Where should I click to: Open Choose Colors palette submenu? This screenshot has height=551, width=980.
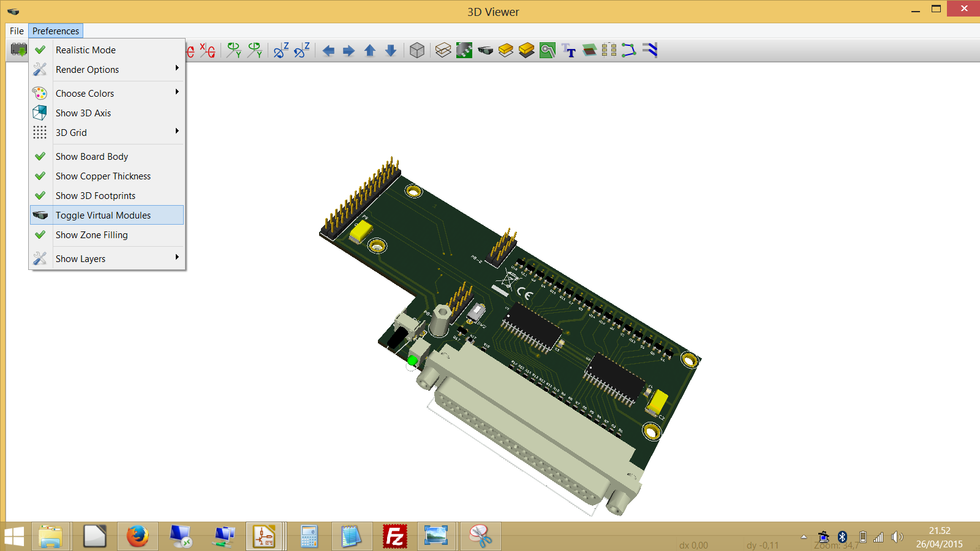point(85,94)
